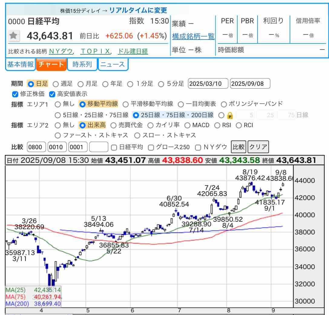Select the スロー・ストキャス radio

click(137, 136)
